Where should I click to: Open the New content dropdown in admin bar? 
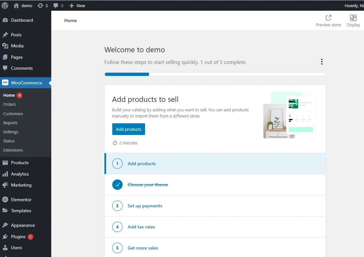click(77, 6)
